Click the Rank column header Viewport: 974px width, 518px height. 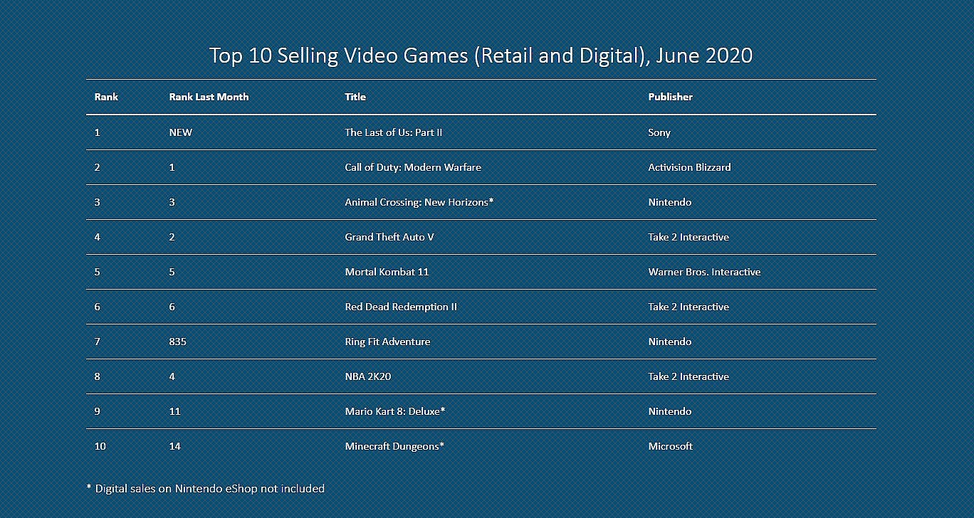(x=106, y=97)
